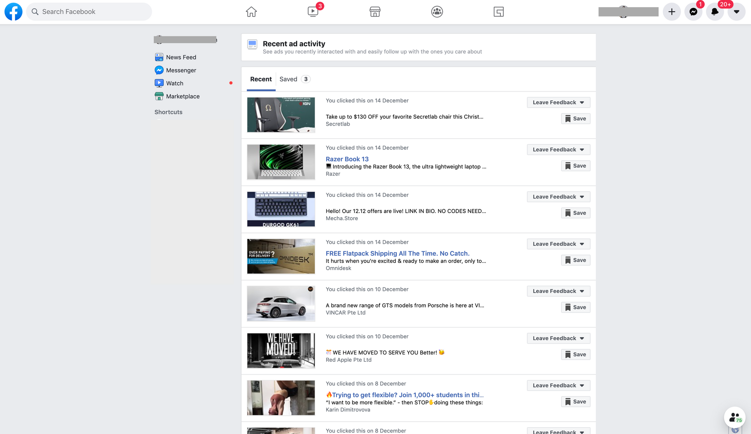Click the plus Create button
The width and height of the screenshot is (751, 434).
pos(672,12)
